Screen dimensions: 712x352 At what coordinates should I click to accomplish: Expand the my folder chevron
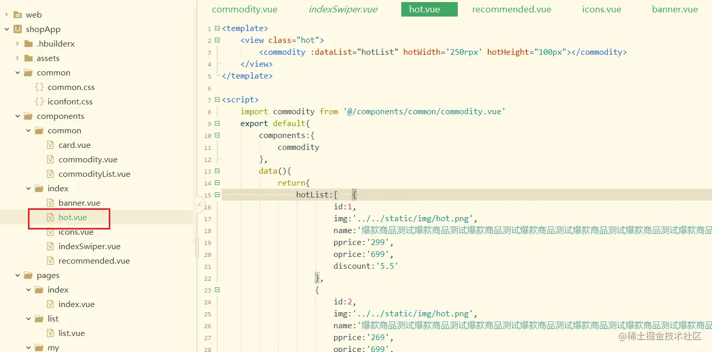28,348
